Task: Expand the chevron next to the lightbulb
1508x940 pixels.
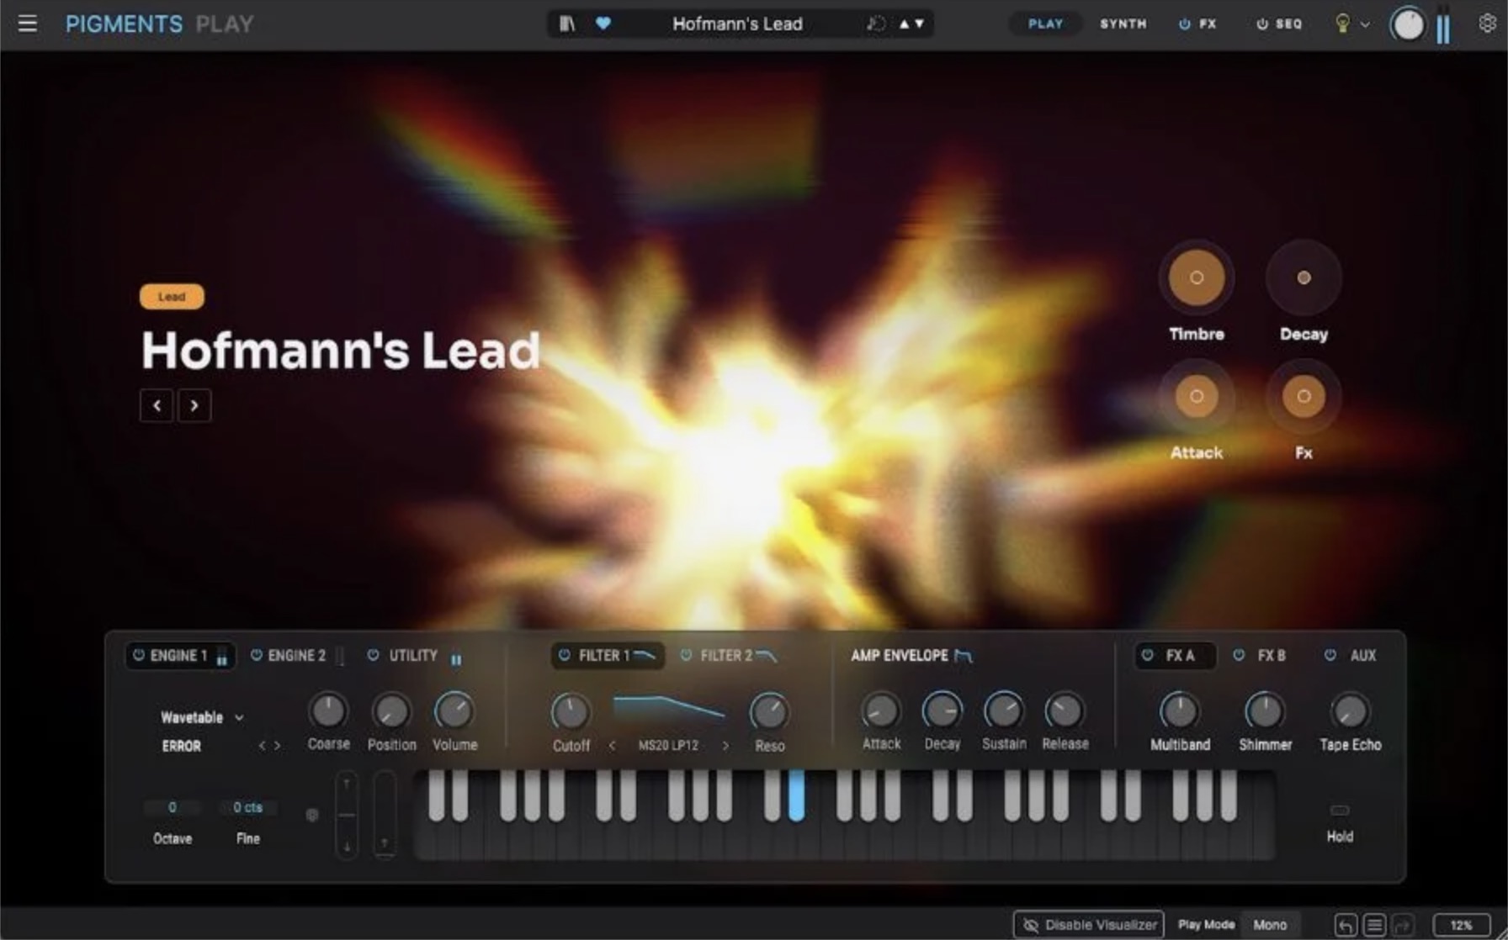Action: point(1365,24)
